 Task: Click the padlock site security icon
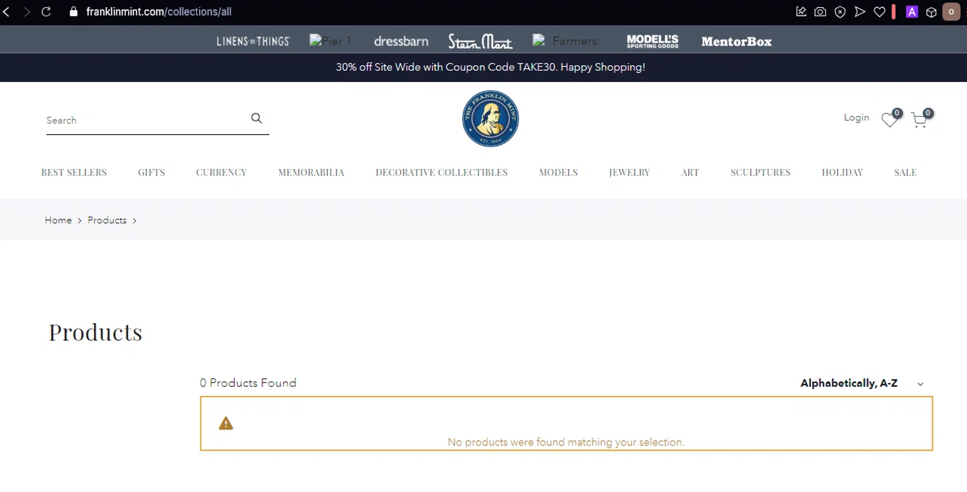(73, 12)
